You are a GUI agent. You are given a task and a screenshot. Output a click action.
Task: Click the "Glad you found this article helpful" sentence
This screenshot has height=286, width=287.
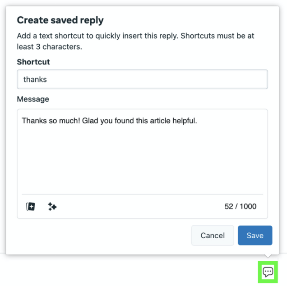(140, 121)
